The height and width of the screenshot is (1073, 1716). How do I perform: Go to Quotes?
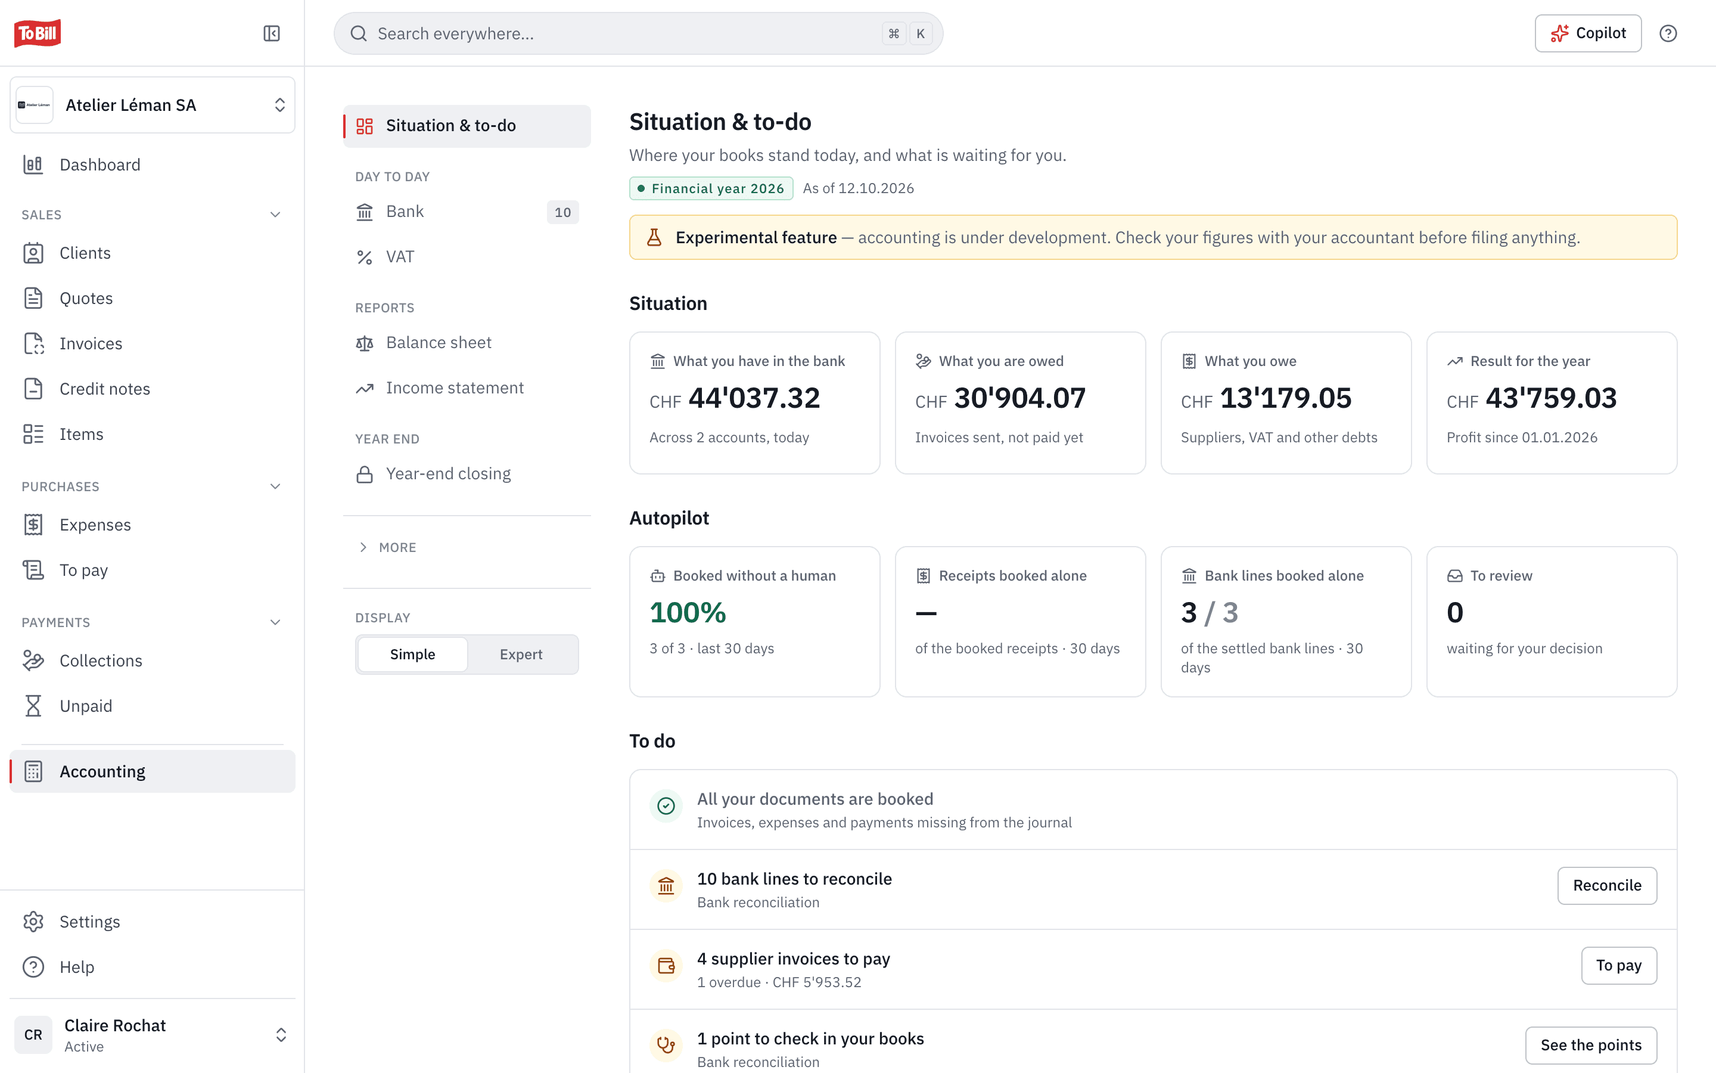[x=153, y=298]
